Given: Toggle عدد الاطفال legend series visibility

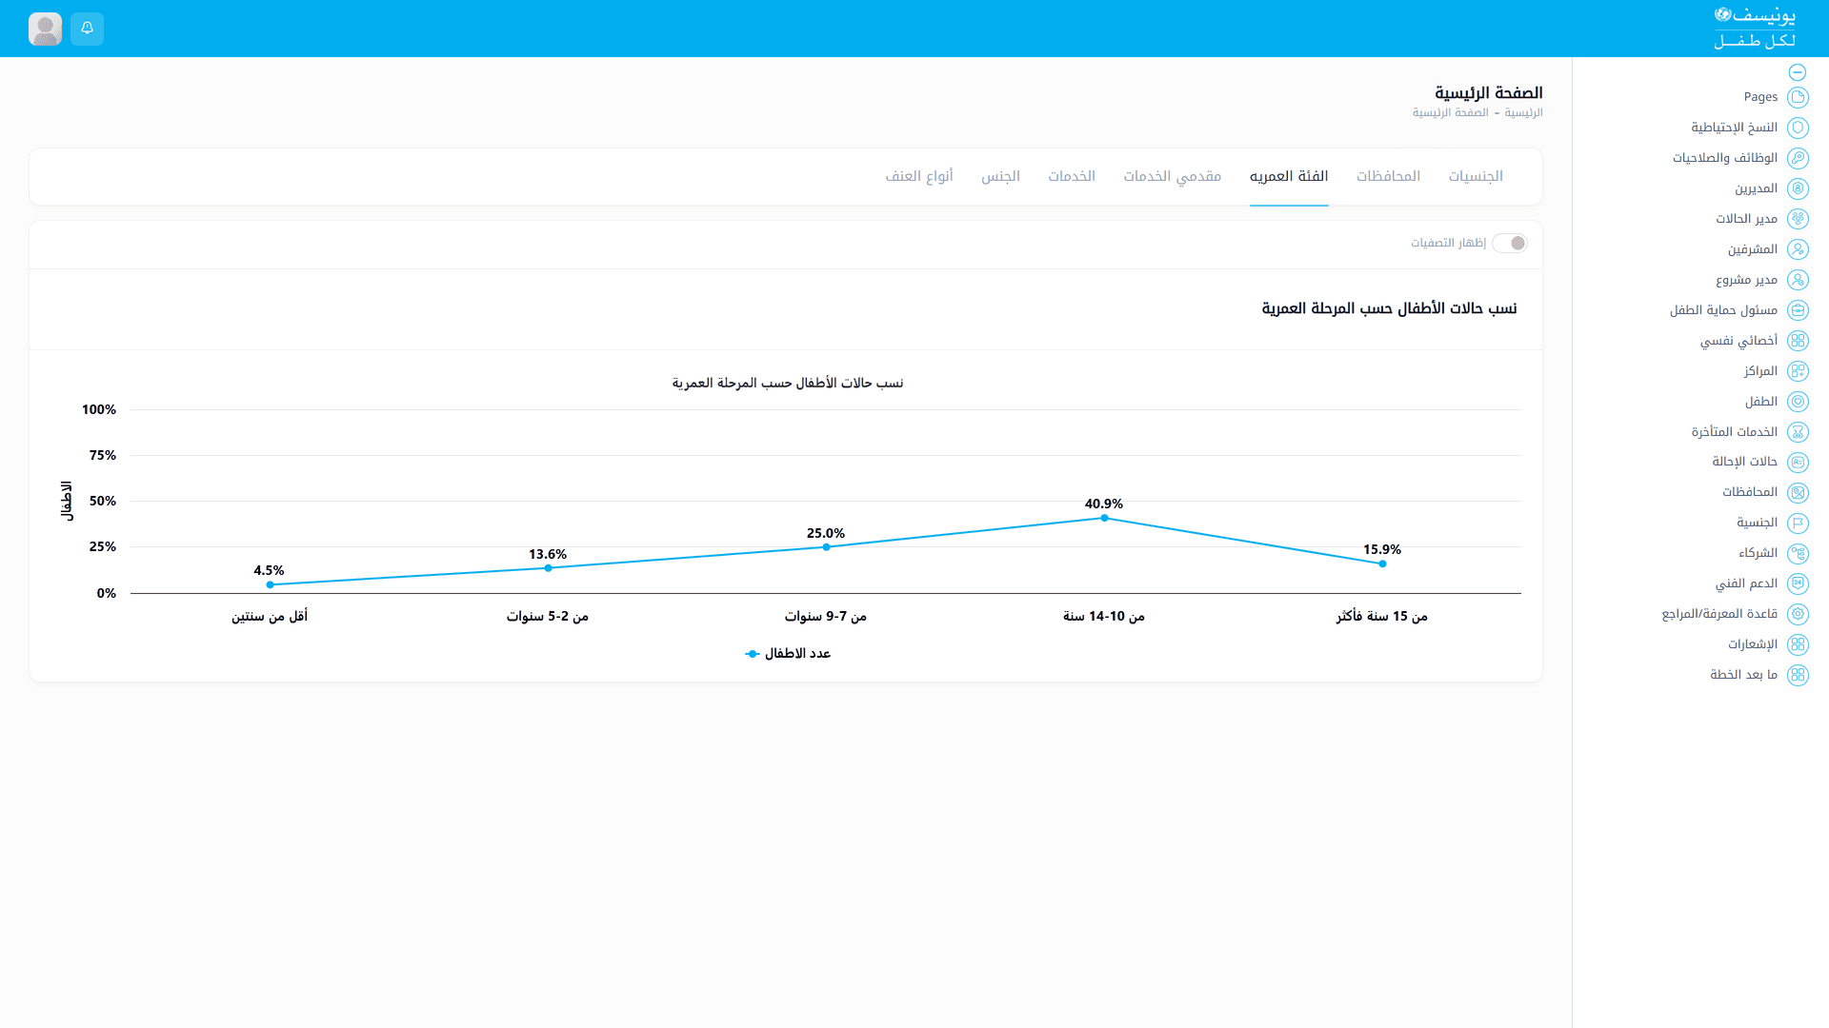Looking at the screenshot, I should (788, 653).
